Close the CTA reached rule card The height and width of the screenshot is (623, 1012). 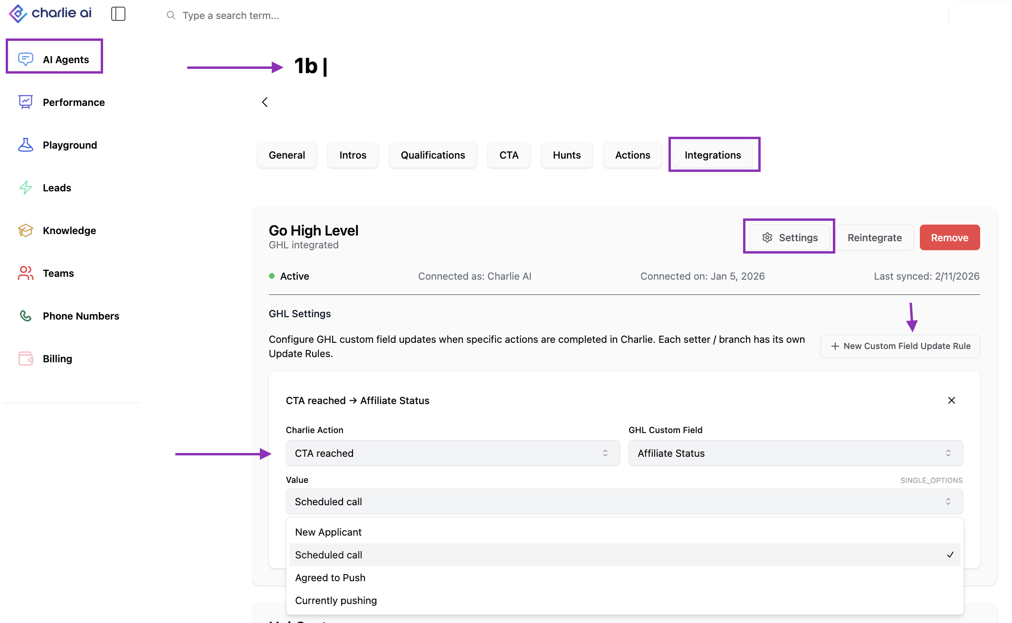[952, 400]
